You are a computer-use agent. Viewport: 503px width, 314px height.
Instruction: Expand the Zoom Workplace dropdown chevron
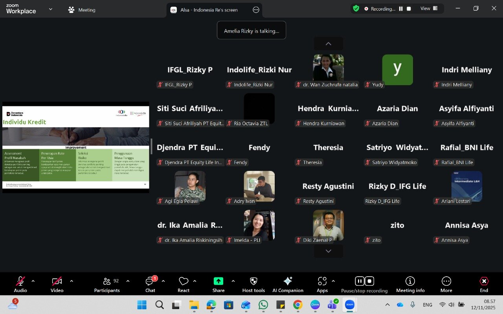tap(50, 9)
